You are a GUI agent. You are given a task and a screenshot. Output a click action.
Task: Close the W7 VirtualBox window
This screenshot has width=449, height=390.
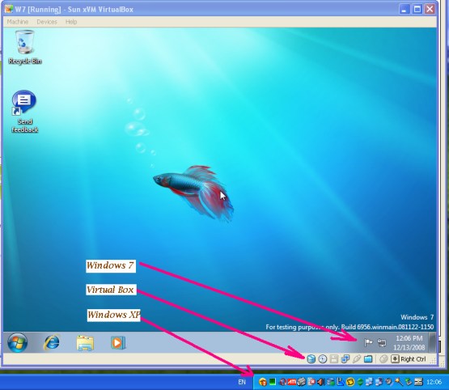pyautogui.click(x=430, y=10)
